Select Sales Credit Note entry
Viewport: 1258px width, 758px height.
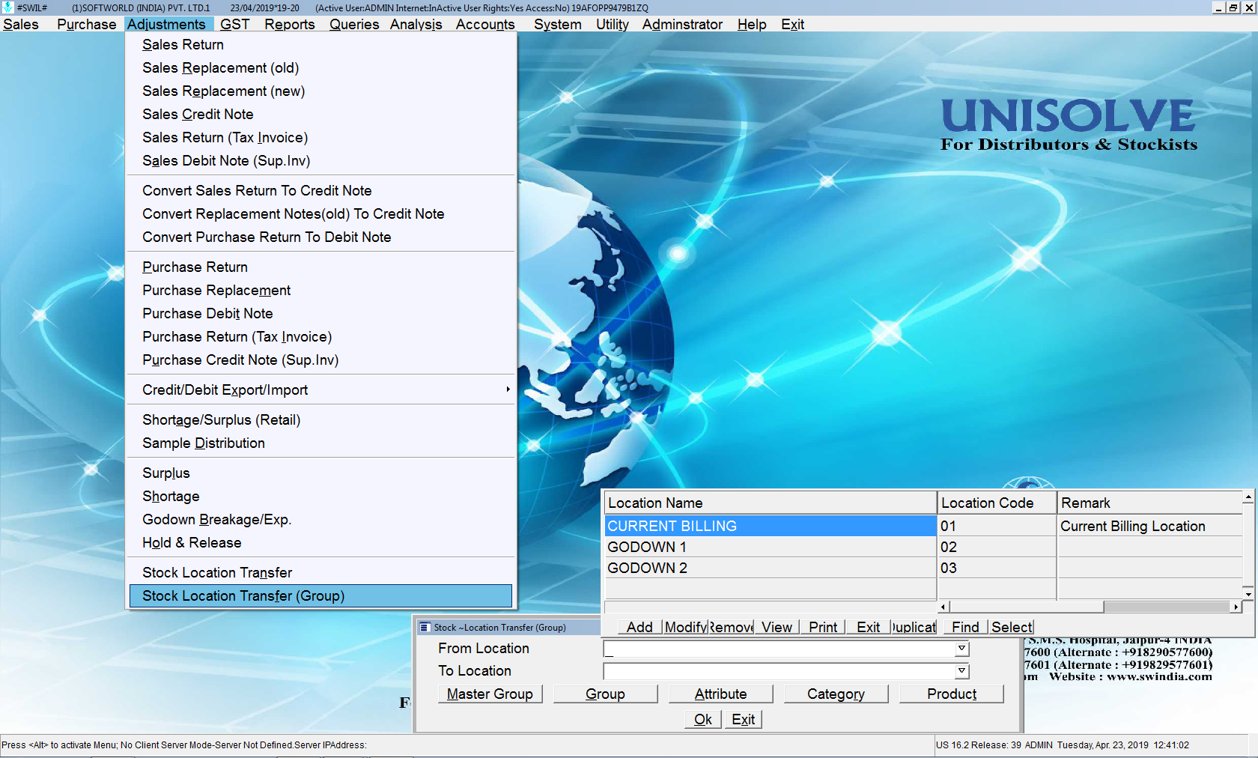tap(320, 115)
